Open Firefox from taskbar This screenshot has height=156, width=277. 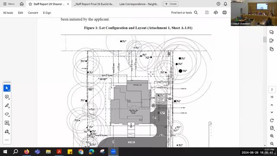coord(27,152)
